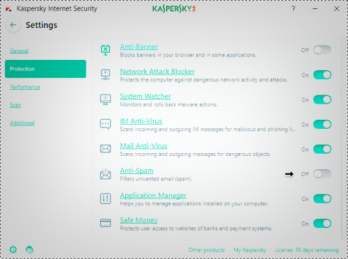Click the Anti-Banner monitor icon
This screenshot has height=259, width=348.
click(105, 50)
